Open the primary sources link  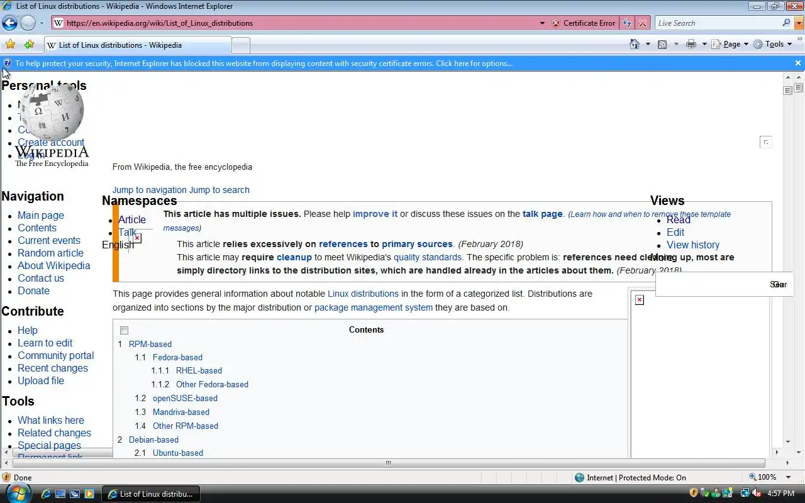[417, 244]
